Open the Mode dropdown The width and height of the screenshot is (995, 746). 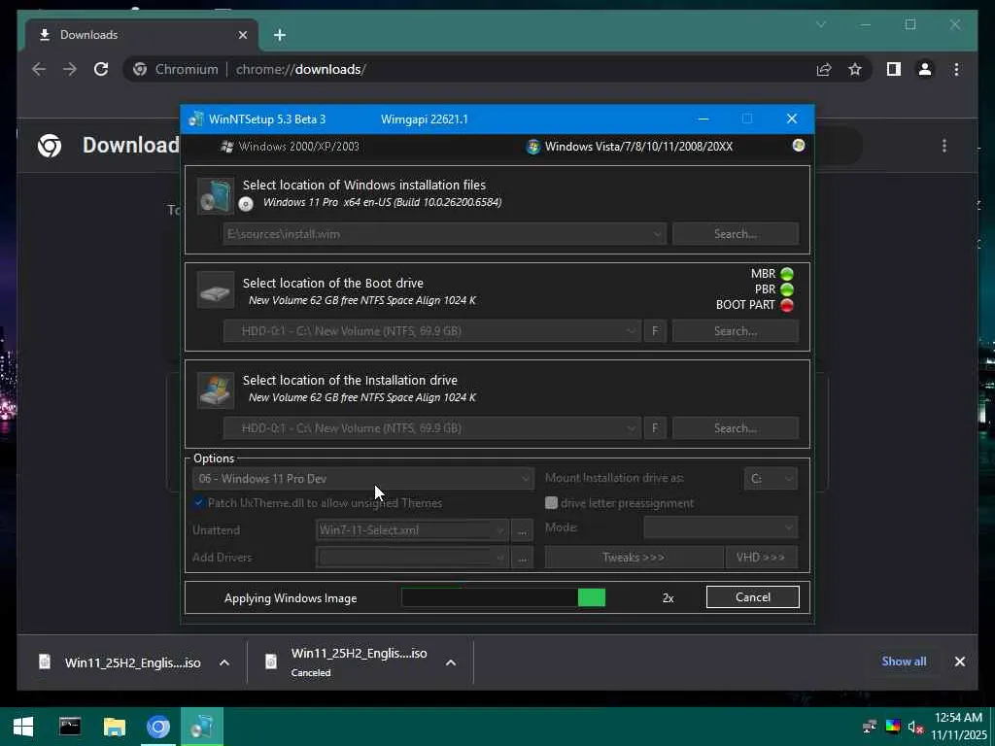coord(720,527)
